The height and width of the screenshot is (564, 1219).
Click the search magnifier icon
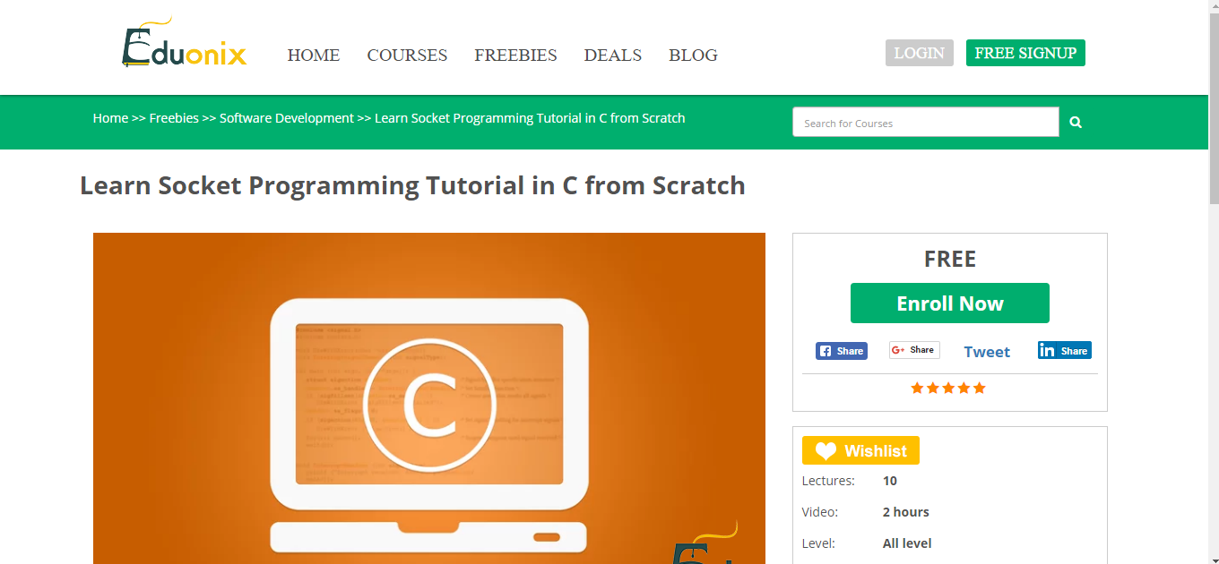tap(1075, 122)
